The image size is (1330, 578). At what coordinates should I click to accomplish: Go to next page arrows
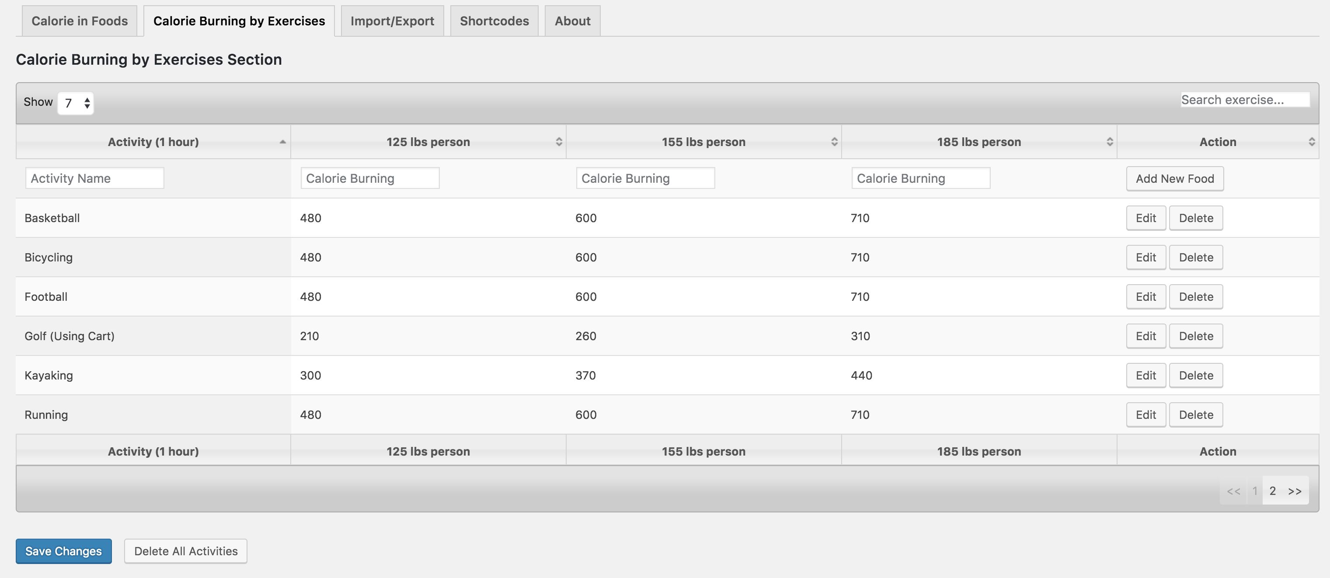[x=1295, y=491]
